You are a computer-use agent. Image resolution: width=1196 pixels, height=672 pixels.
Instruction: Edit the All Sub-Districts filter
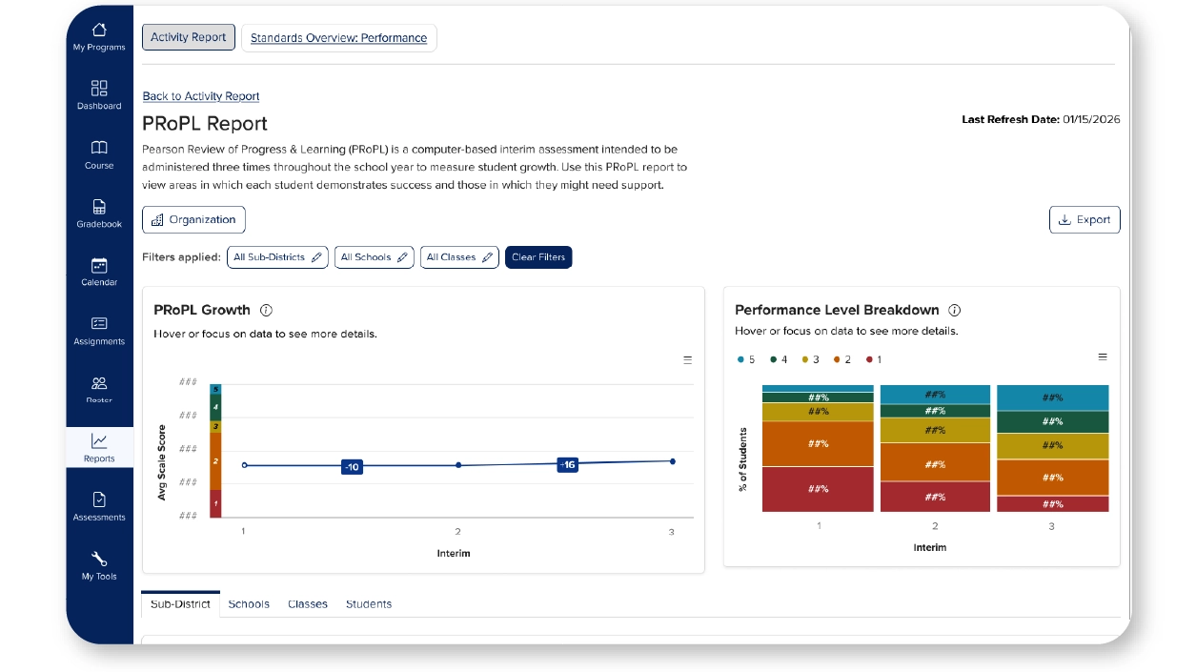point(277,257)
